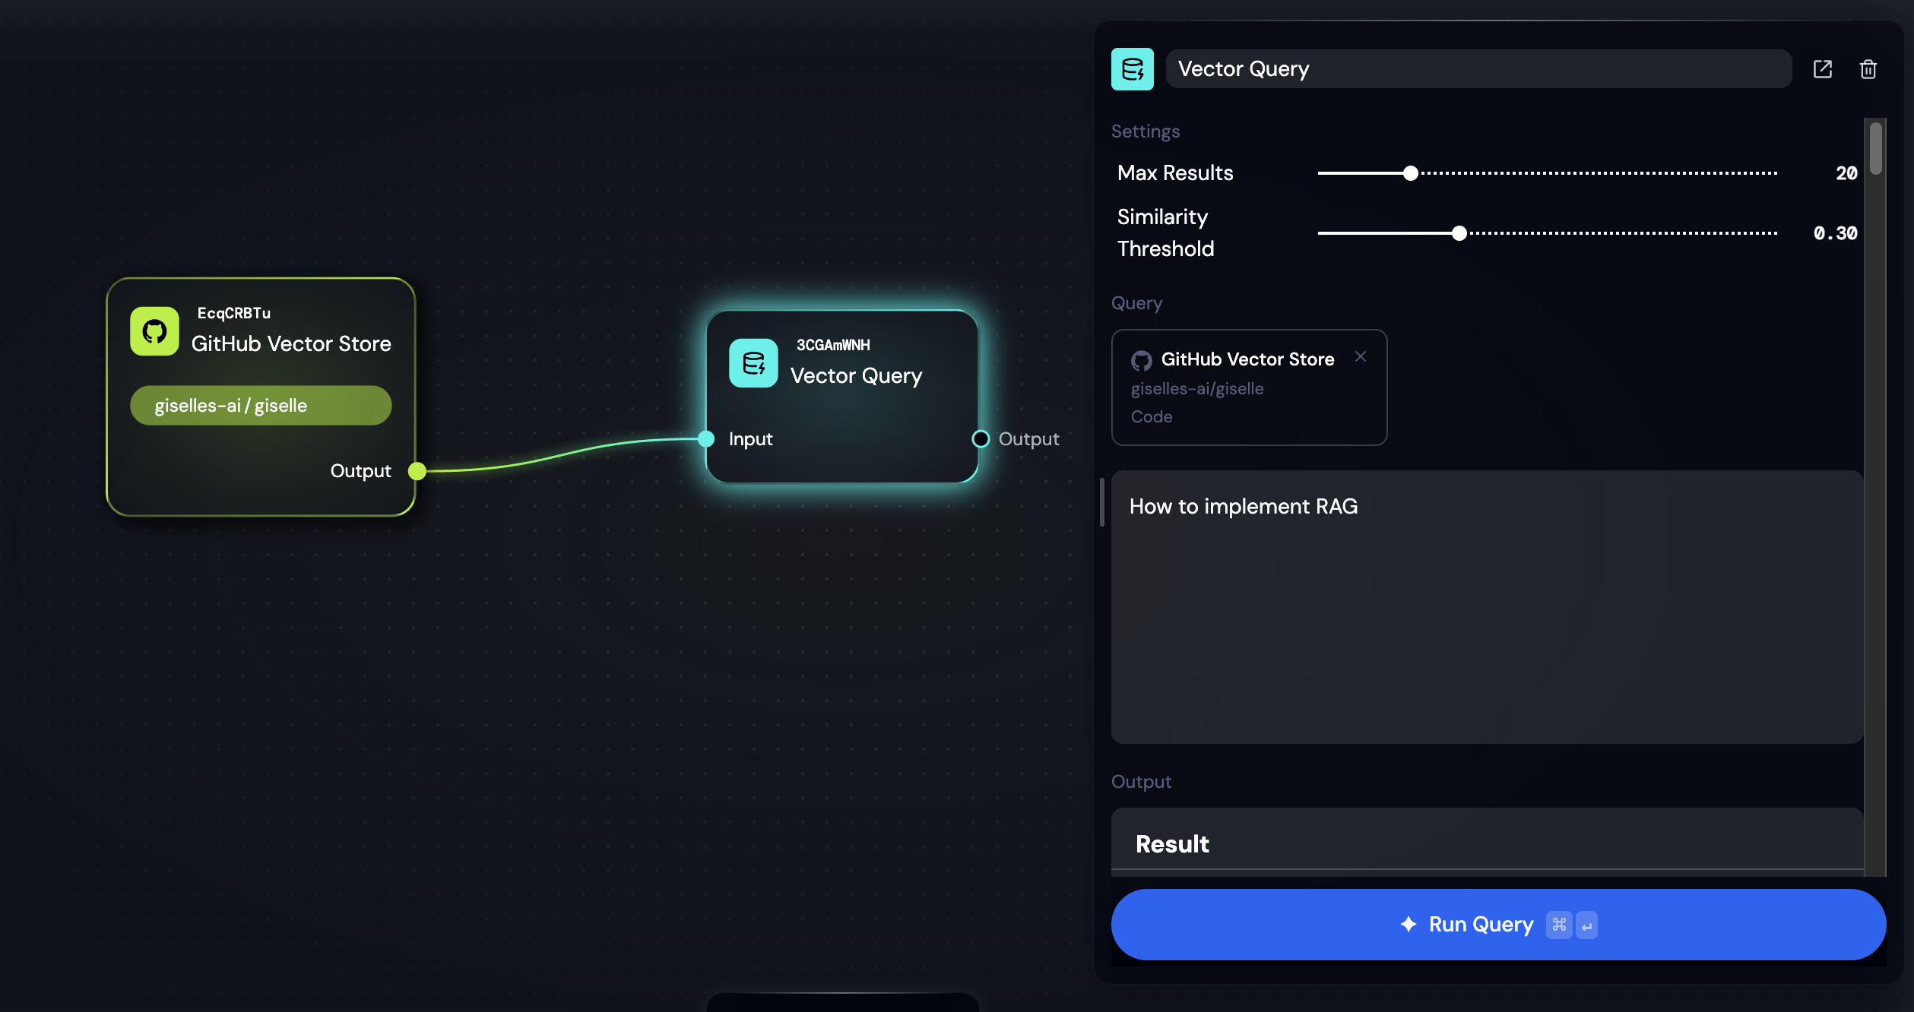Adjust the Max Results slider
Screen dimensions: 1914x1012
(x=1410, y=172)
